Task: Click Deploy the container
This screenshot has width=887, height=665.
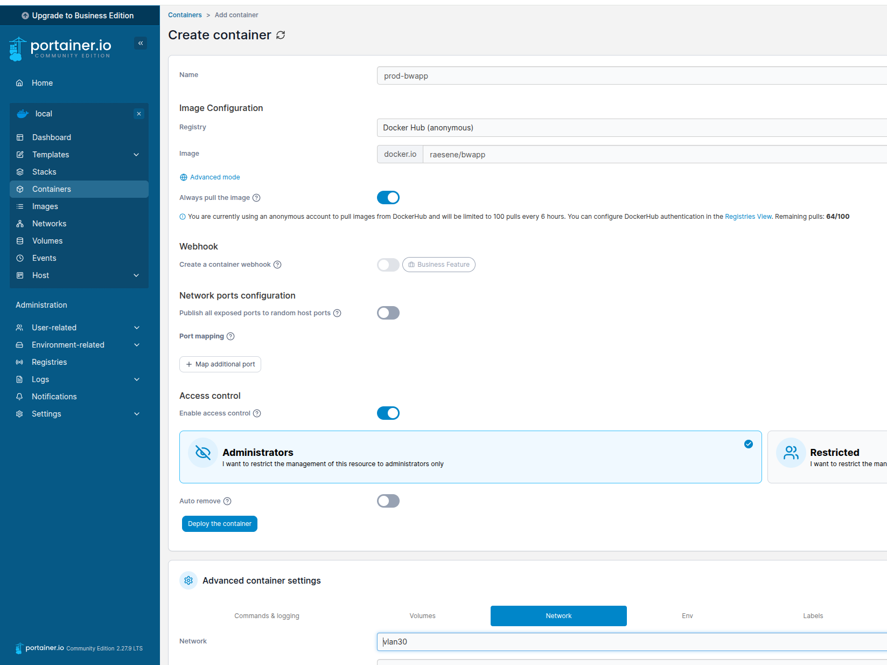Action: pos(219,523)
